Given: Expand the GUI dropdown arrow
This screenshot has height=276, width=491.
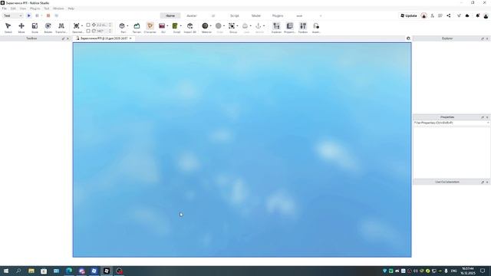Looking at the screenshot, I should pyautogui.click(x=167, y=26).
